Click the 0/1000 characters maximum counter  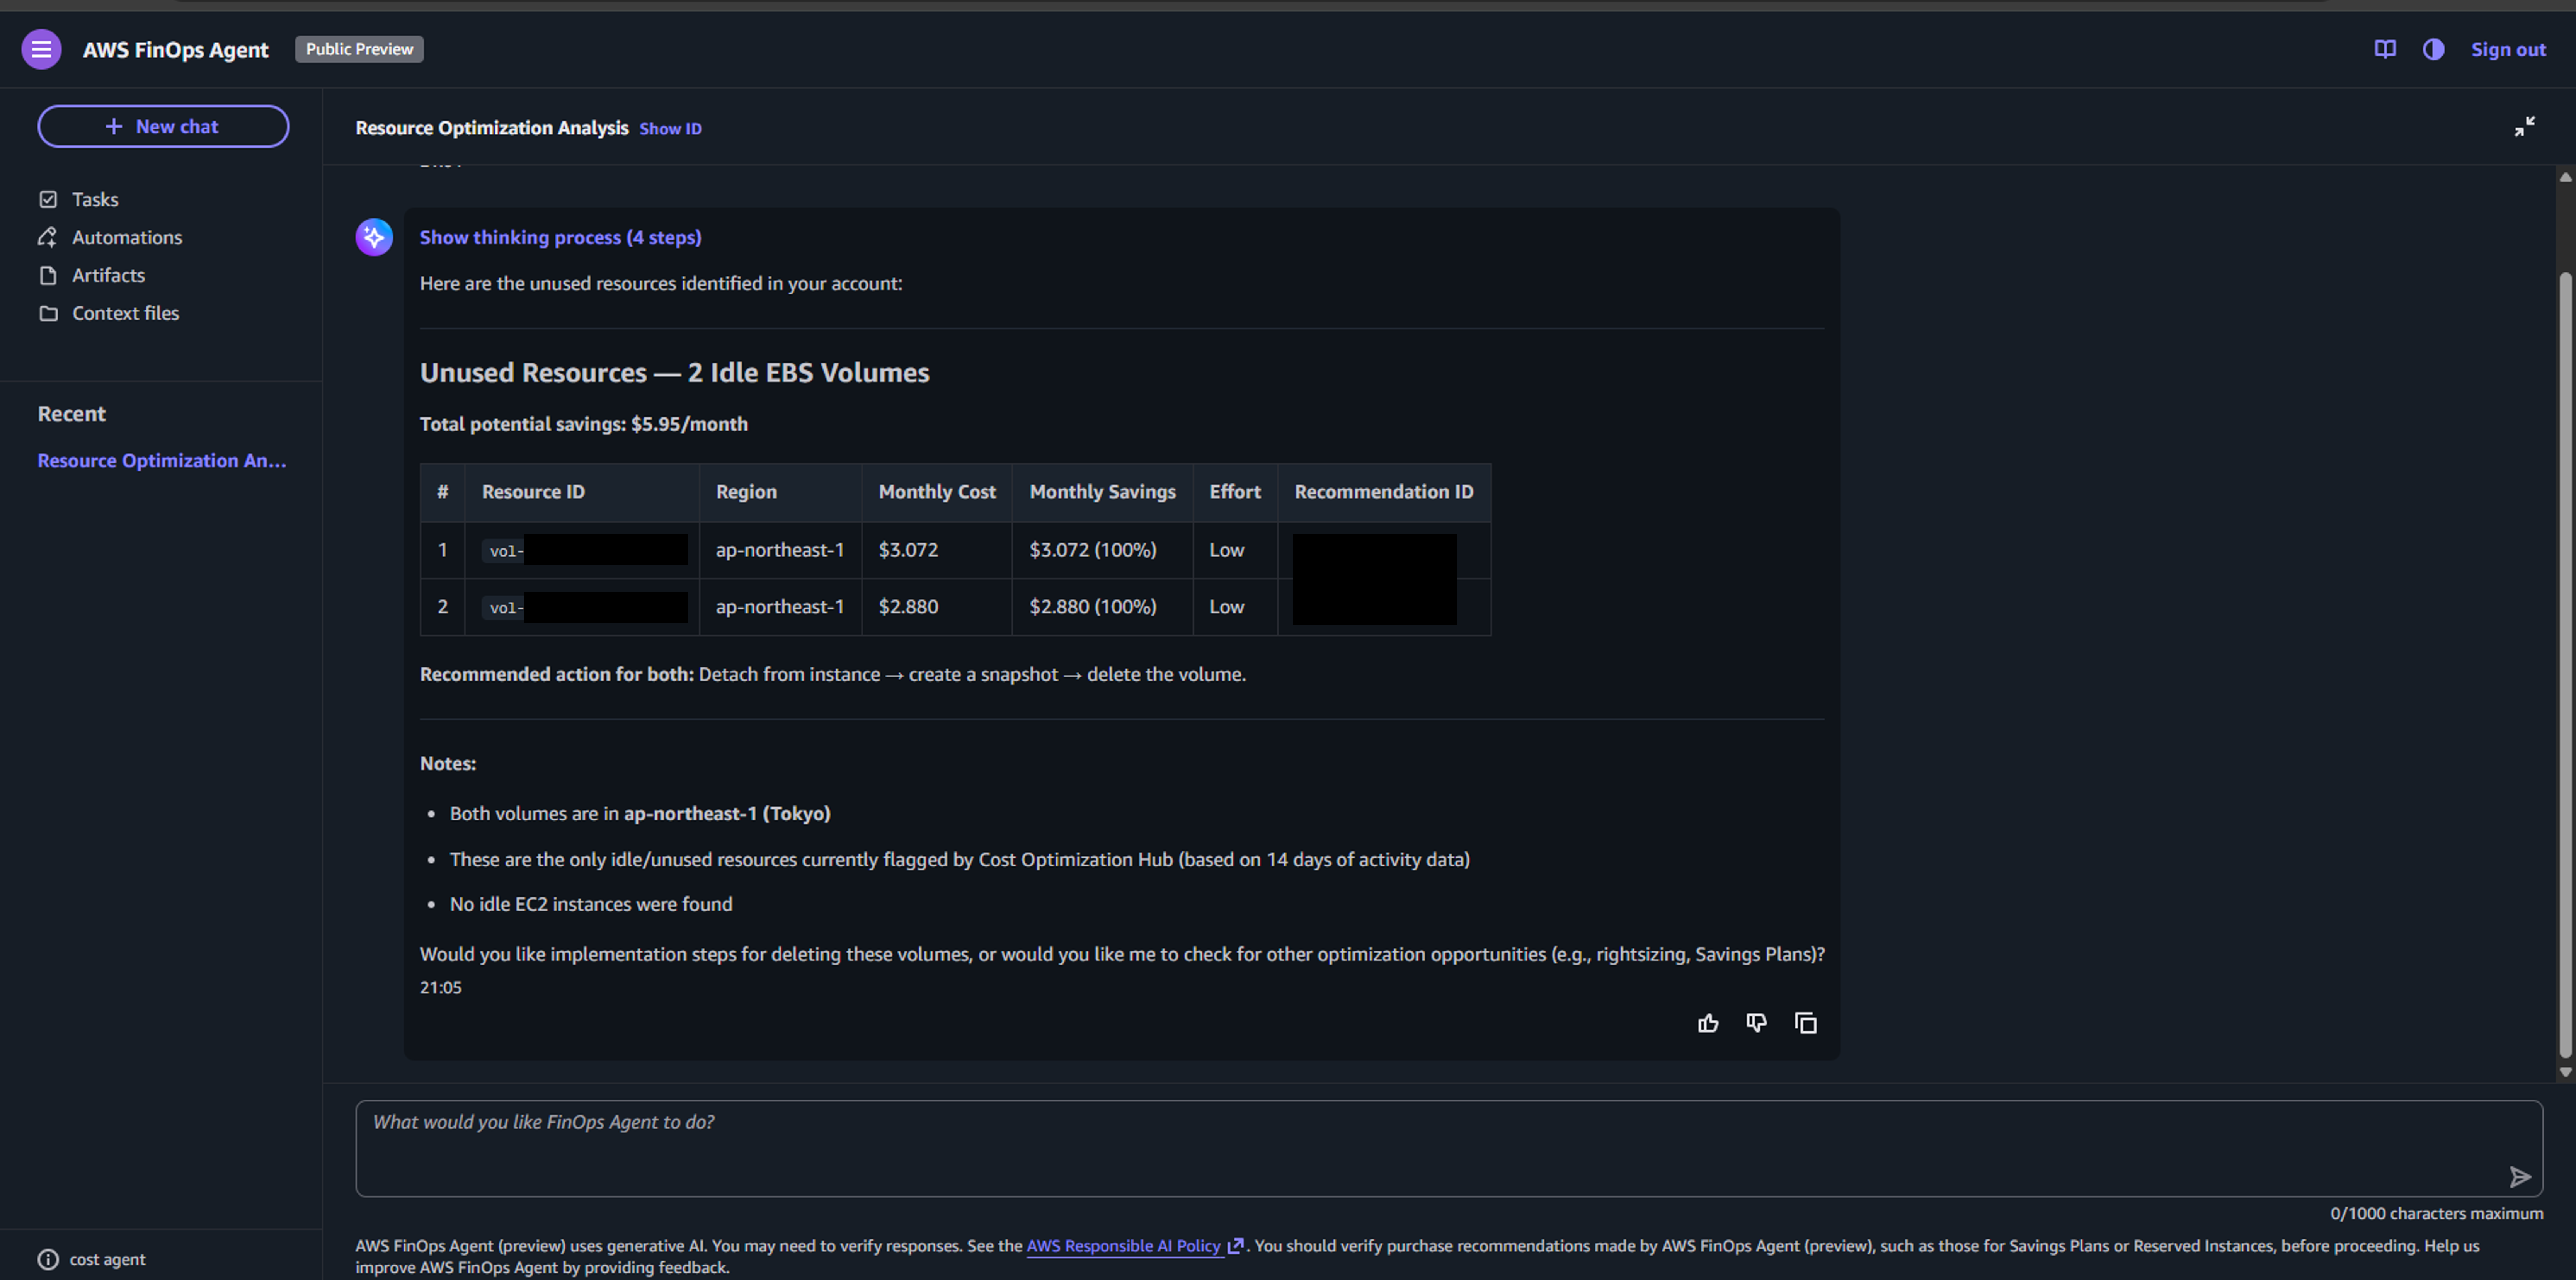2436,1213
